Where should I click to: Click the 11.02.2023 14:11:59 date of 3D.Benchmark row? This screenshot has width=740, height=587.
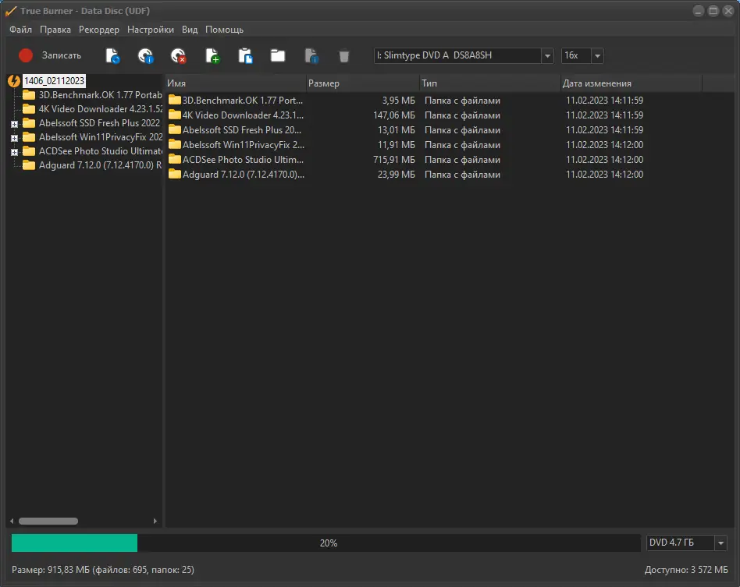[604, 101]
